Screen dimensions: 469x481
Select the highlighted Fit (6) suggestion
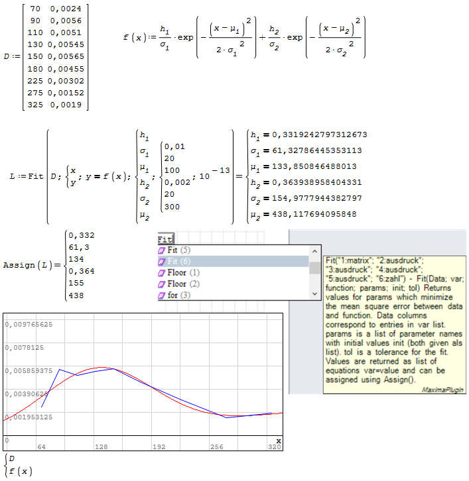[x=179, y=262]
